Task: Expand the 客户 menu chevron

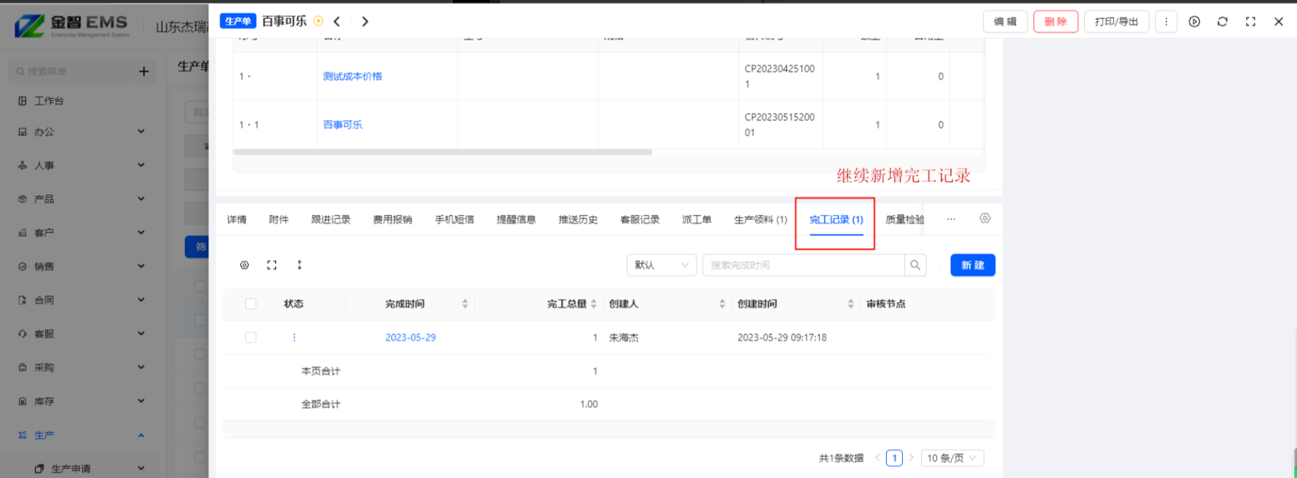Action: point(141,232)
